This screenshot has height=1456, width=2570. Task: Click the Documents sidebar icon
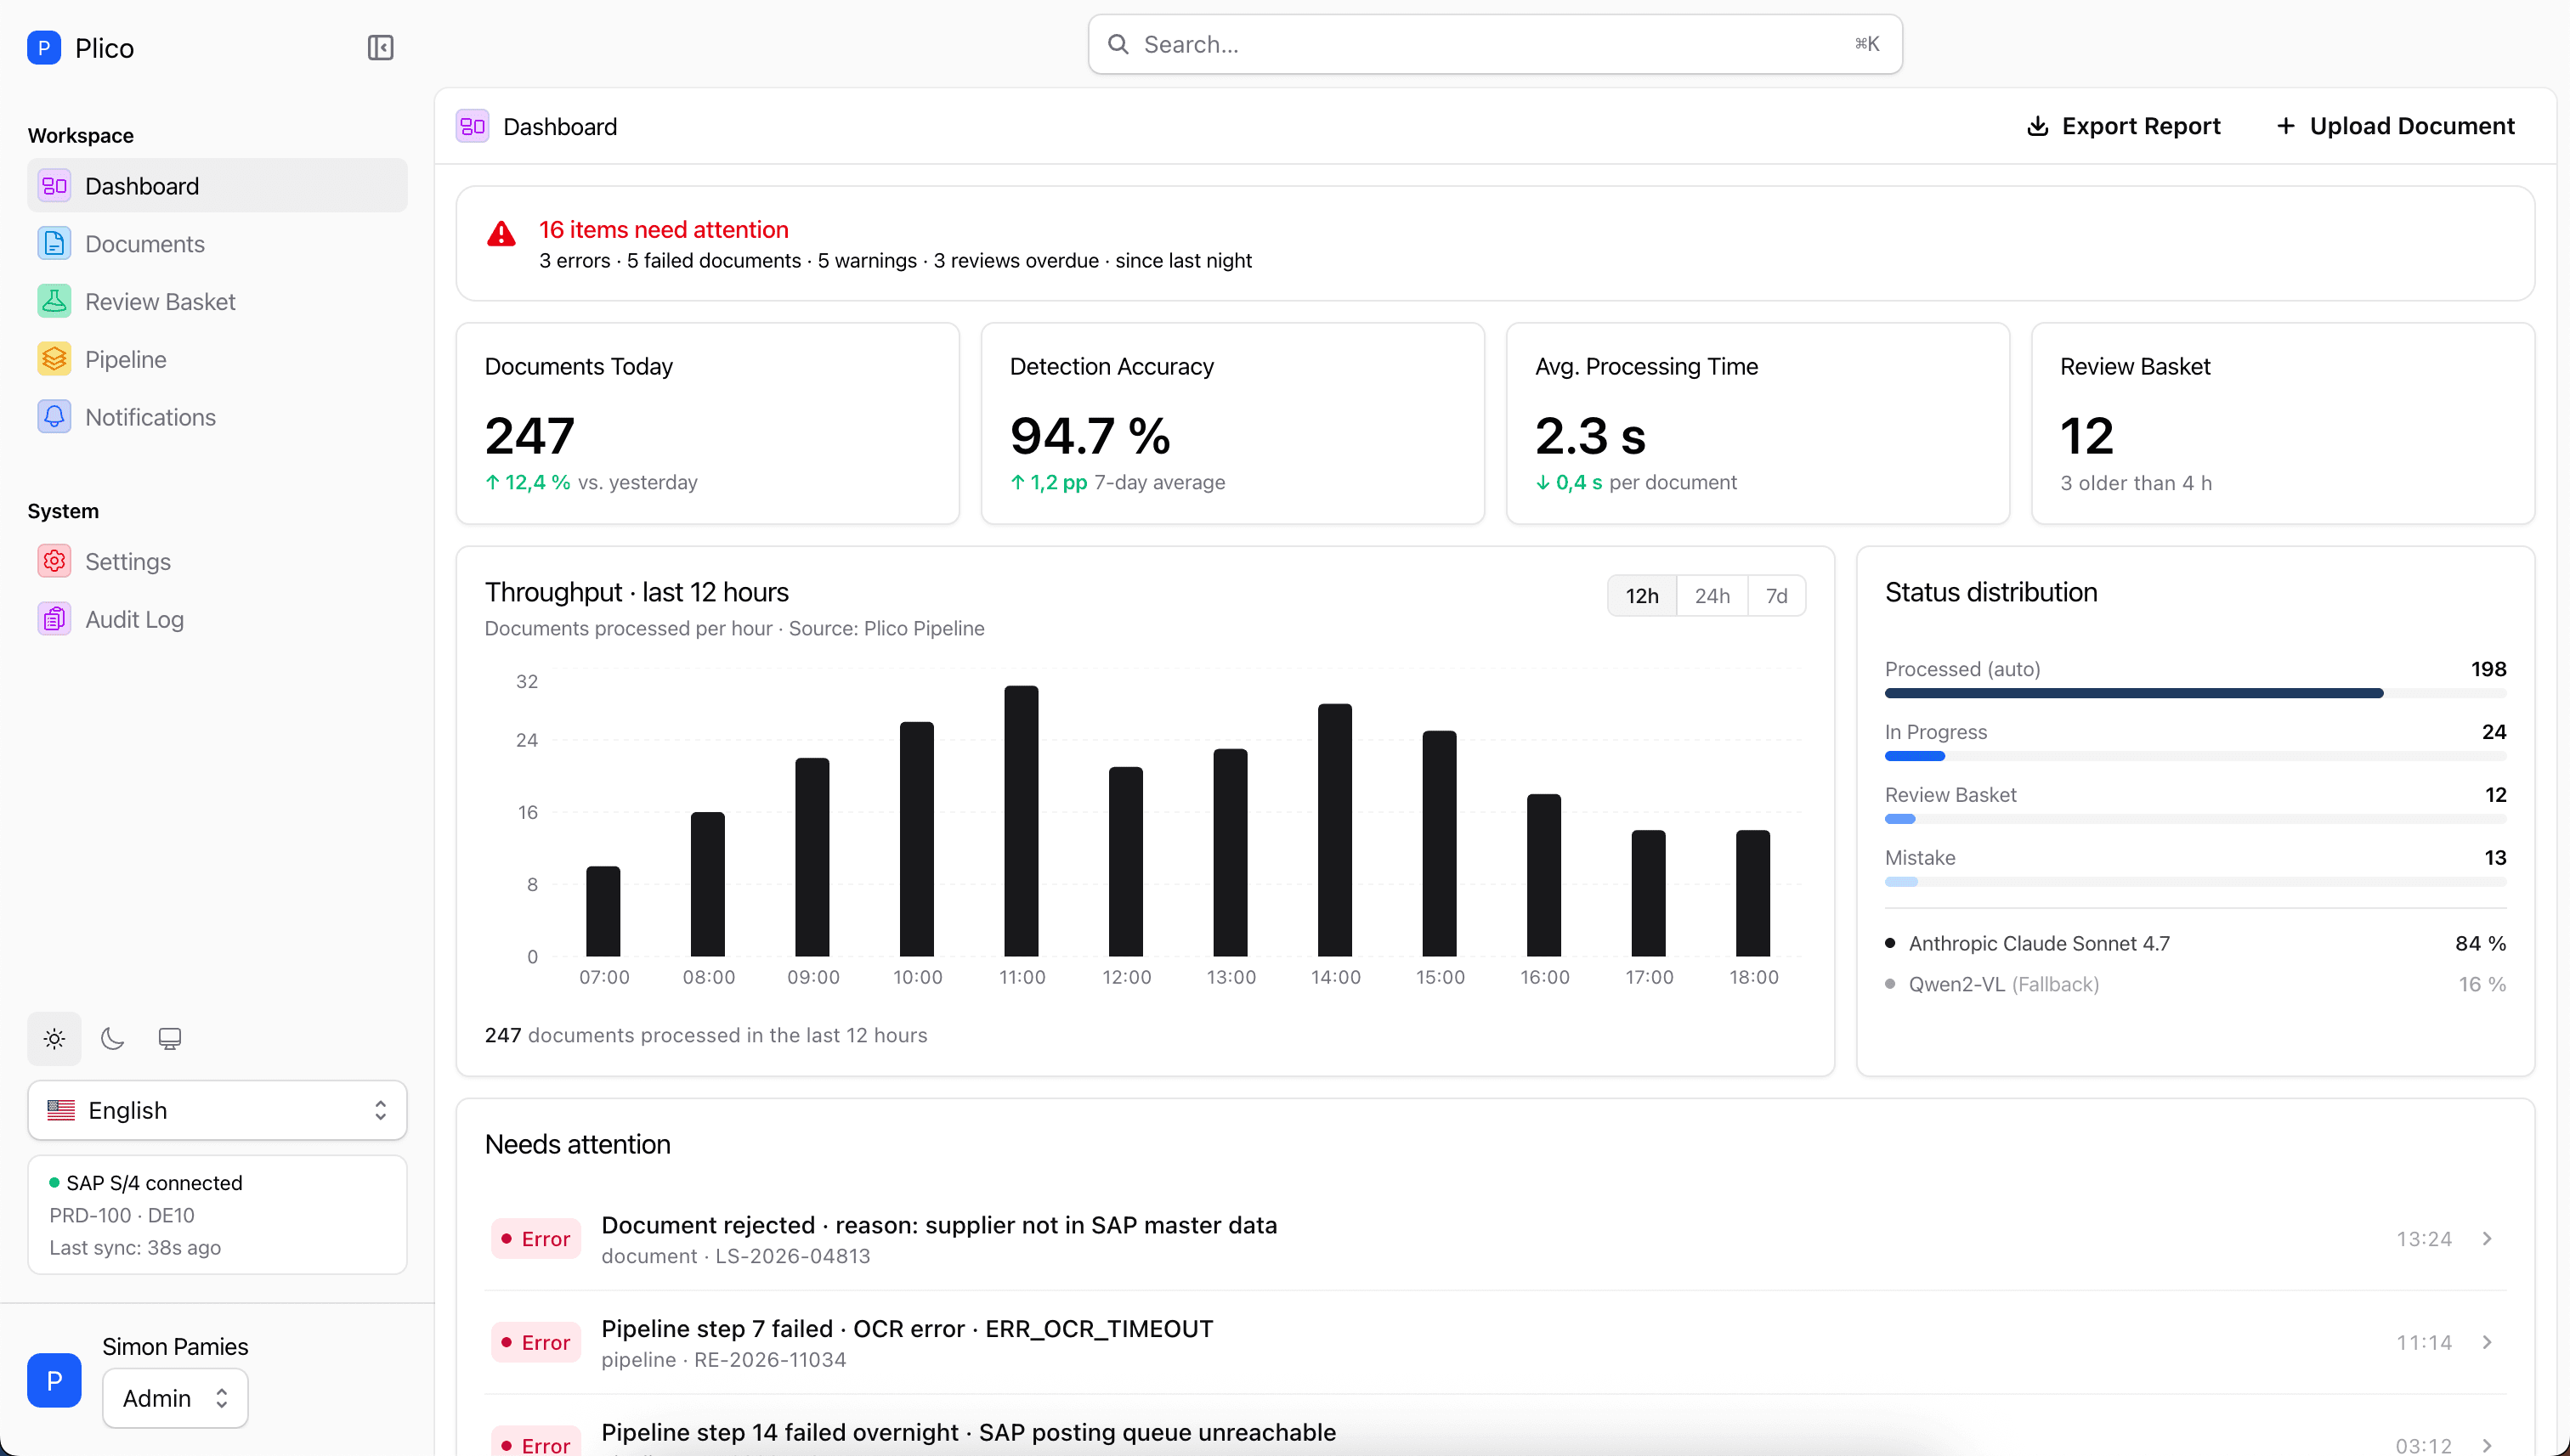[54, 244]
